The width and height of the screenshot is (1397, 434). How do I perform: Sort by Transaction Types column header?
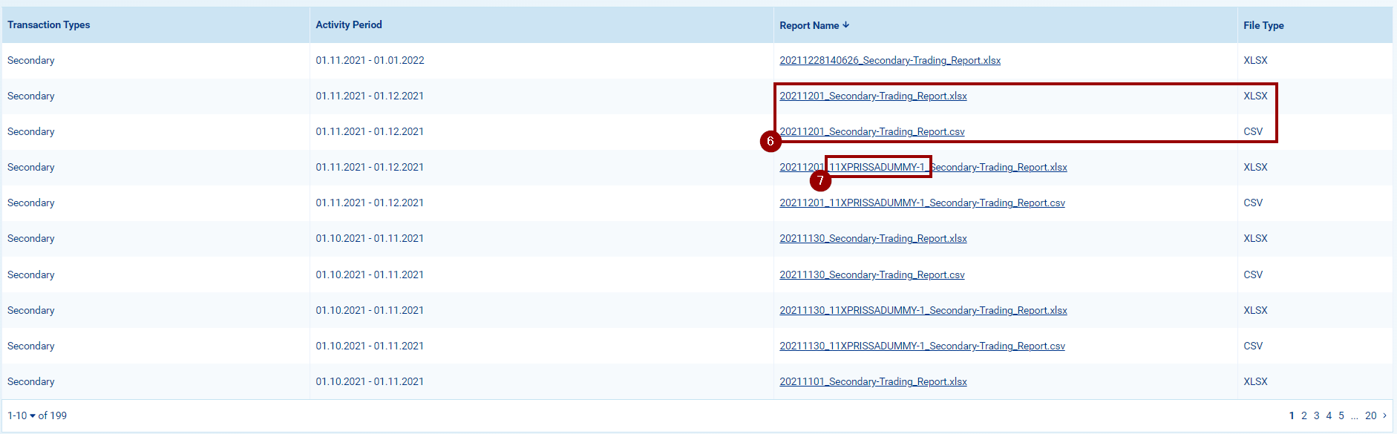pyautogui.click(x=49, y=25)
